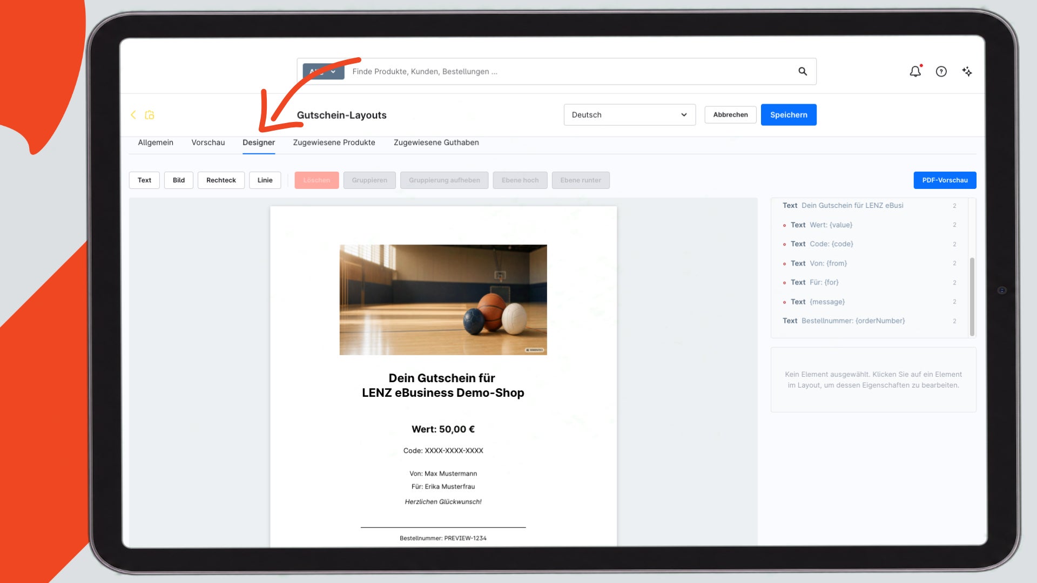Open the PDF-Vorschau
1037x583 pixels.
point(945,180)
